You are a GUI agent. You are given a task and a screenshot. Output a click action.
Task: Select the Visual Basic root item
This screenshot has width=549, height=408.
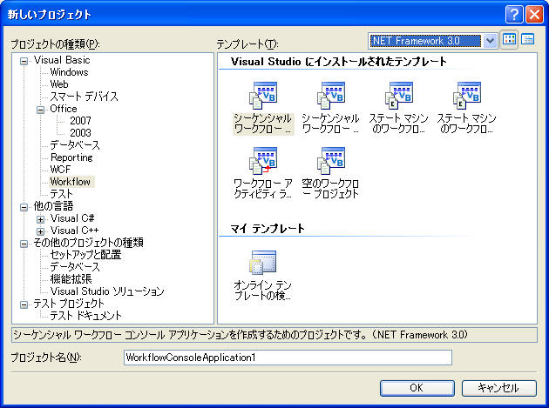[62, 60]
